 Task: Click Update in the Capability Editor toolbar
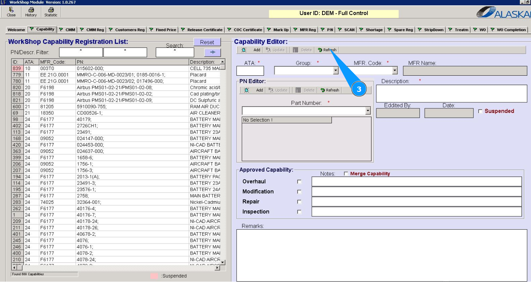pyautogui.click(x=275, y=50)
